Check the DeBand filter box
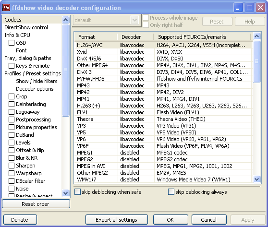 tap(12, 135)
